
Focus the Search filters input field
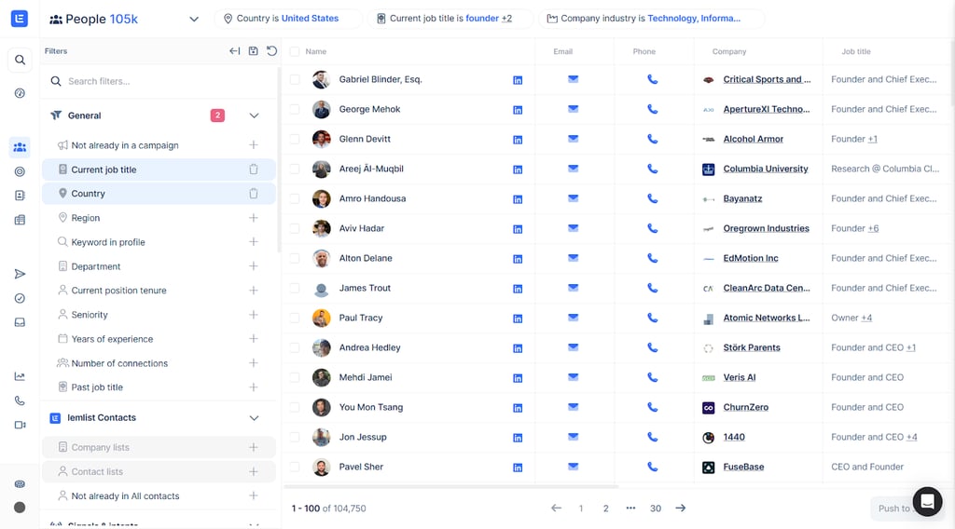pos(159,81)
